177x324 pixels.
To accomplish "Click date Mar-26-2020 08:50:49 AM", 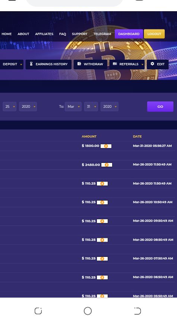I will 153,240.
